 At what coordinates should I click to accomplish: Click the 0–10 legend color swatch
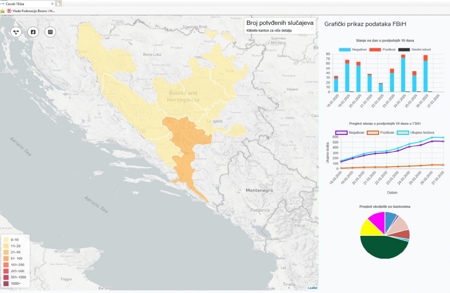pos(6,240)
